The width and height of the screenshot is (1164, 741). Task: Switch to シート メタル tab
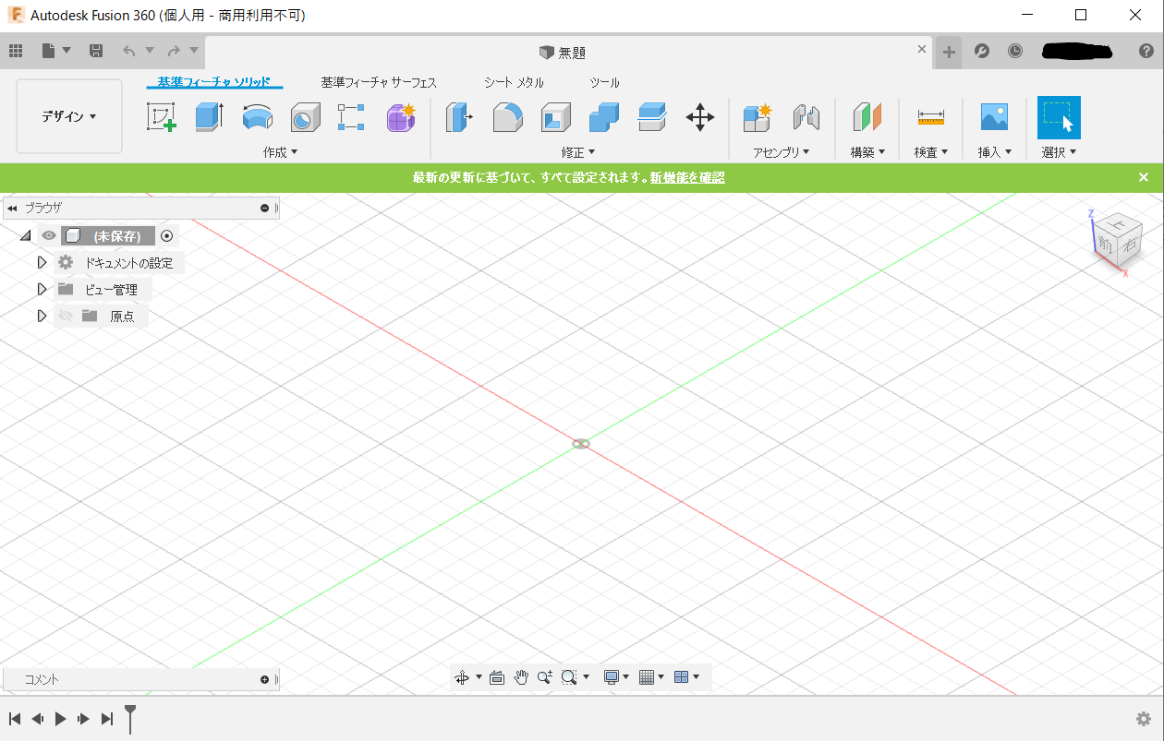pos(514,82)
